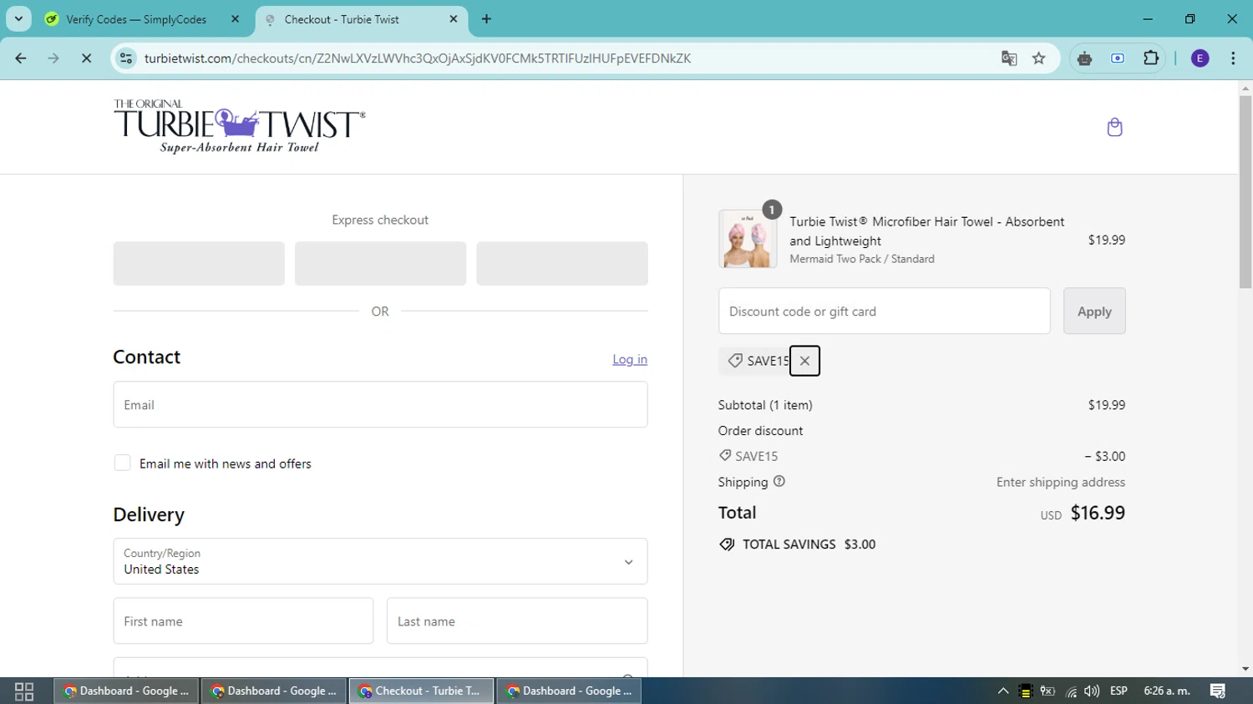1253x704 pixels.
Task: Open the Windows Start task view button
Action: [x=24, y=691]
